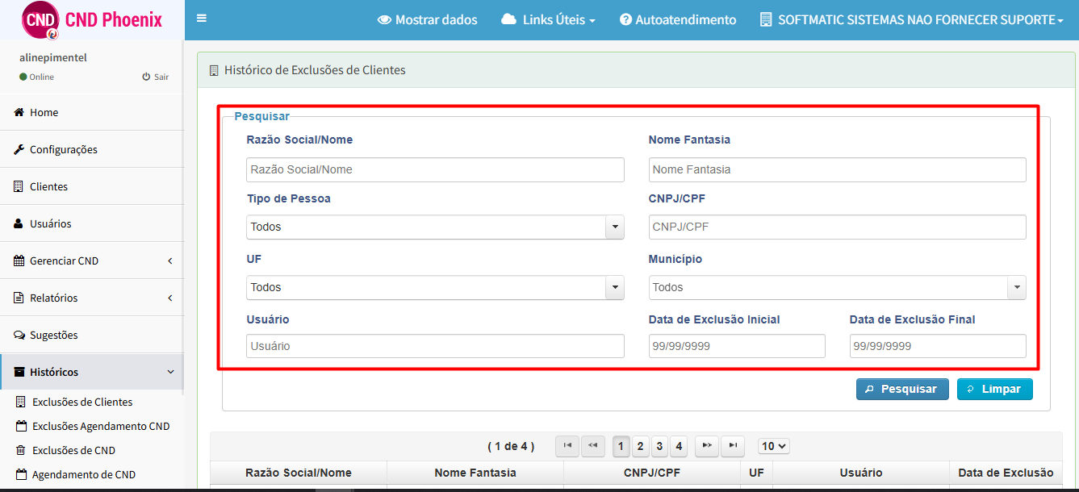
Task: Open Usuários in the sidebar
Action: (92, 223)
